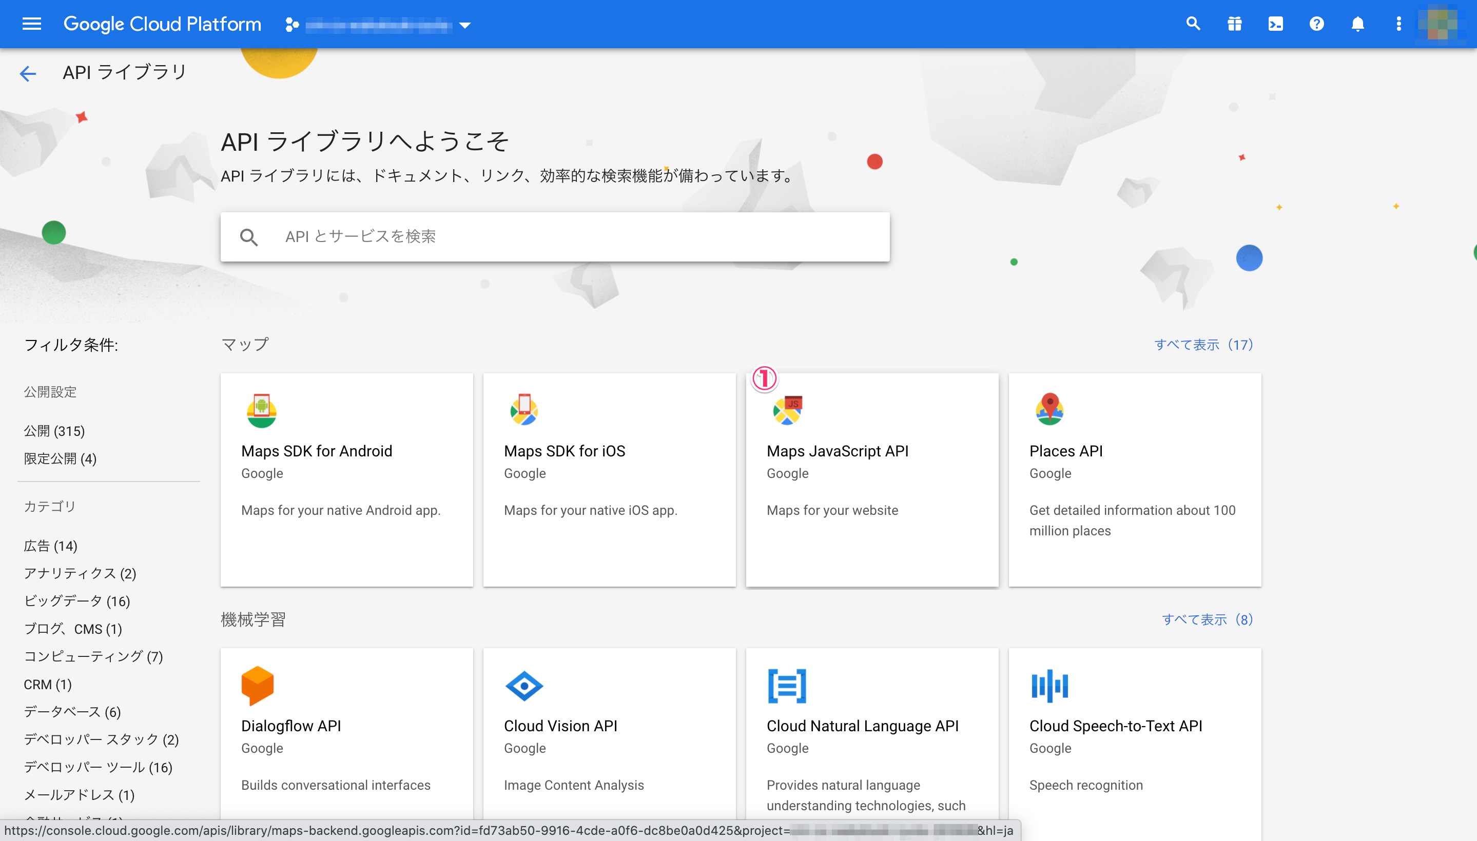Filter by 限定公開 (4) visibility

(x=60, y=458)
